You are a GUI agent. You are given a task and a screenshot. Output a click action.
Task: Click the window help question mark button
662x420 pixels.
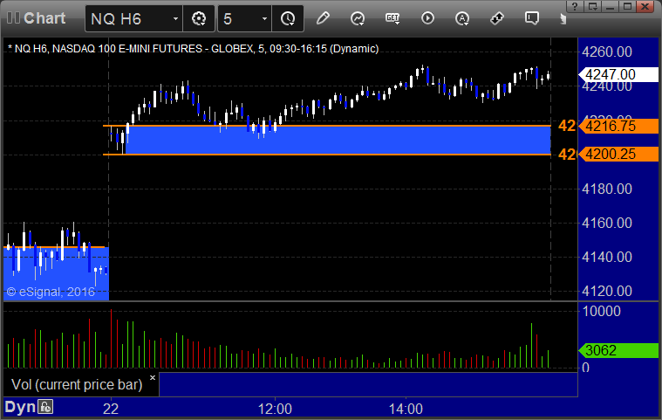[575, 6]
